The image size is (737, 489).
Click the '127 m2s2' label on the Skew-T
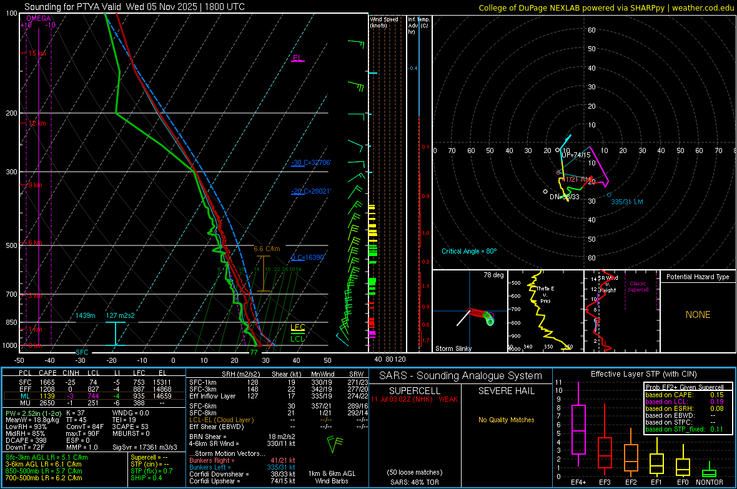[x=121, y=315]
